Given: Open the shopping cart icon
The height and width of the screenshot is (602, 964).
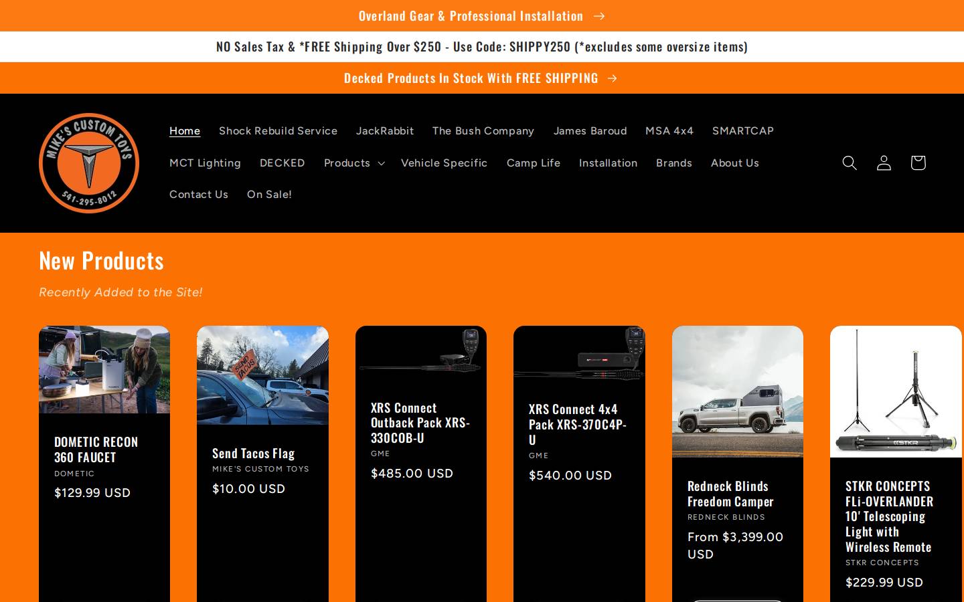Looking at the screenshot, I should (x=918, y=163).
